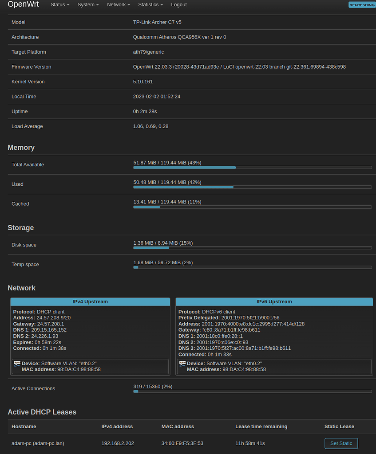Click the Total Available memory progress bar
Image resolution: width=376 pixels, height=454 pixels.
[x=252, y=168]
